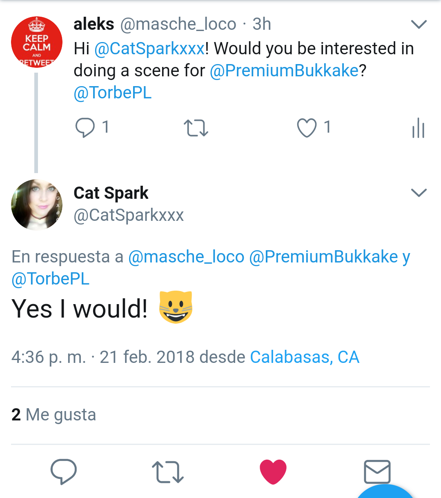
Task: View the 2 Me gusta likes list
Action: click(54, 415)
